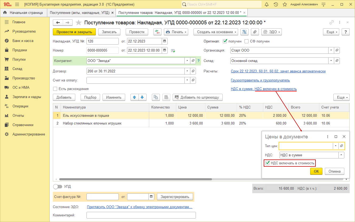Open Контрагент ООО Звезда card icon
The width and height of the screenshot is (355, 222).
pyautogui.click(x=193, y=61)
